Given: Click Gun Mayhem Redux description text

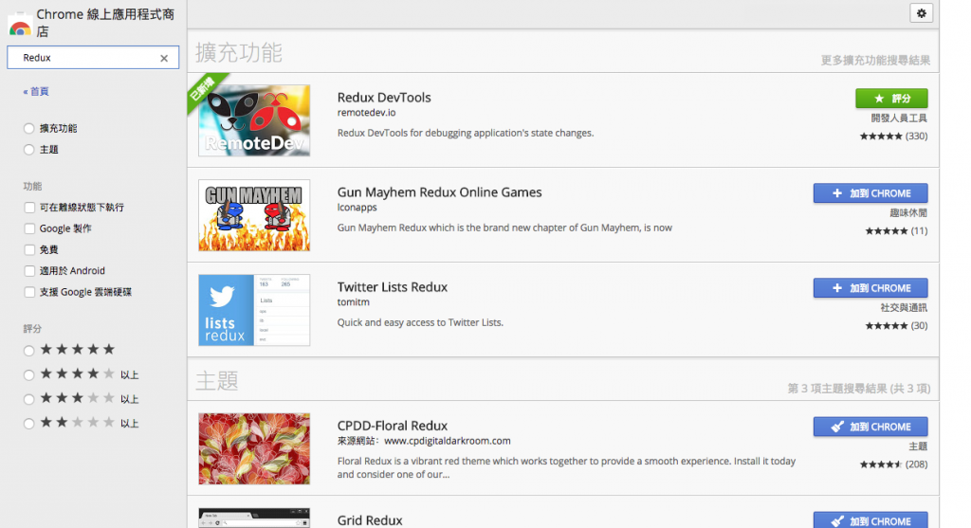Looking at the screenshot, I should coord(504,228).
